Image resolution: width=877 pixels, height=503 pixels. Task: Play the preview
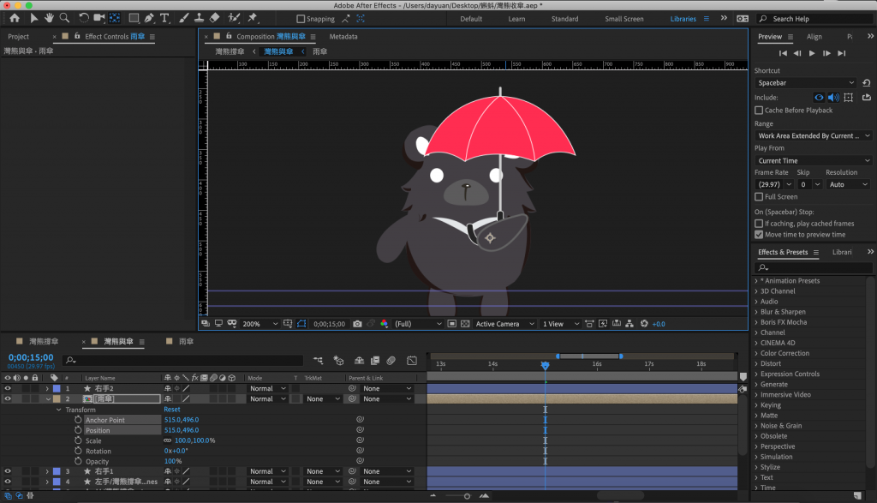tap(812, 53)
